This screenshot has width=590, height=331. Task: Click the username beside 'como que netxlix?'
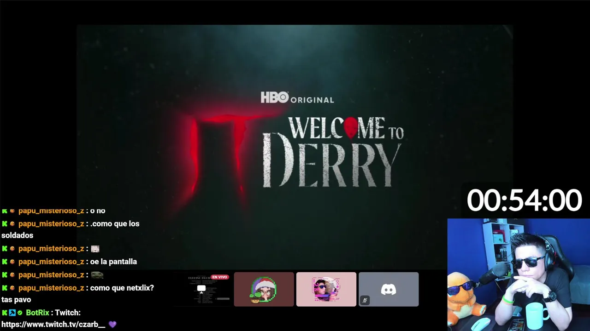click(x=51, y=288)
